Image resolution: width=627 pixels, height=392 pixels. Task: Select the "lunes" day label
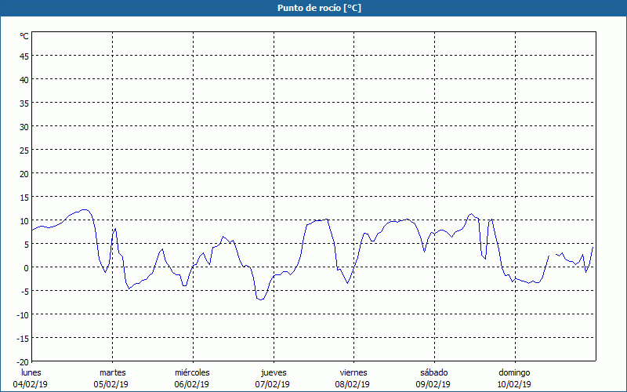31,372
